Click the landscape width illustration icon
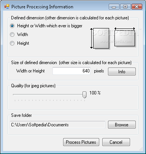 coord(125,37)
